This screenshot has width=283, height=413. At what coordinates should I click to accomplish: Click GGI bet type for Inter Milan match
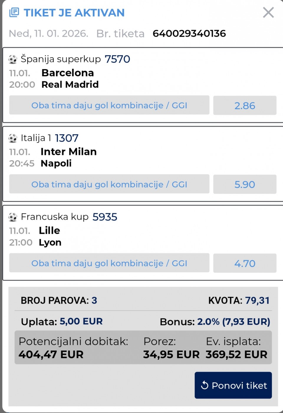click(x=109, y=184)
